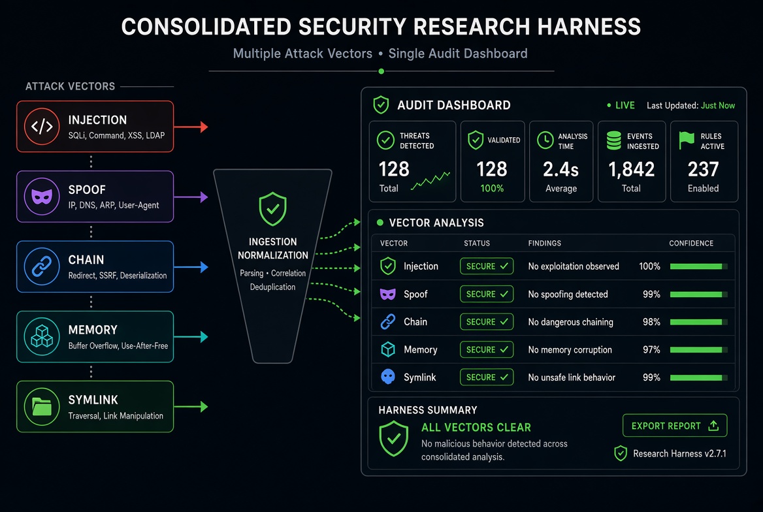Click the 'No dangerous chaining' finding

(570, 322)
